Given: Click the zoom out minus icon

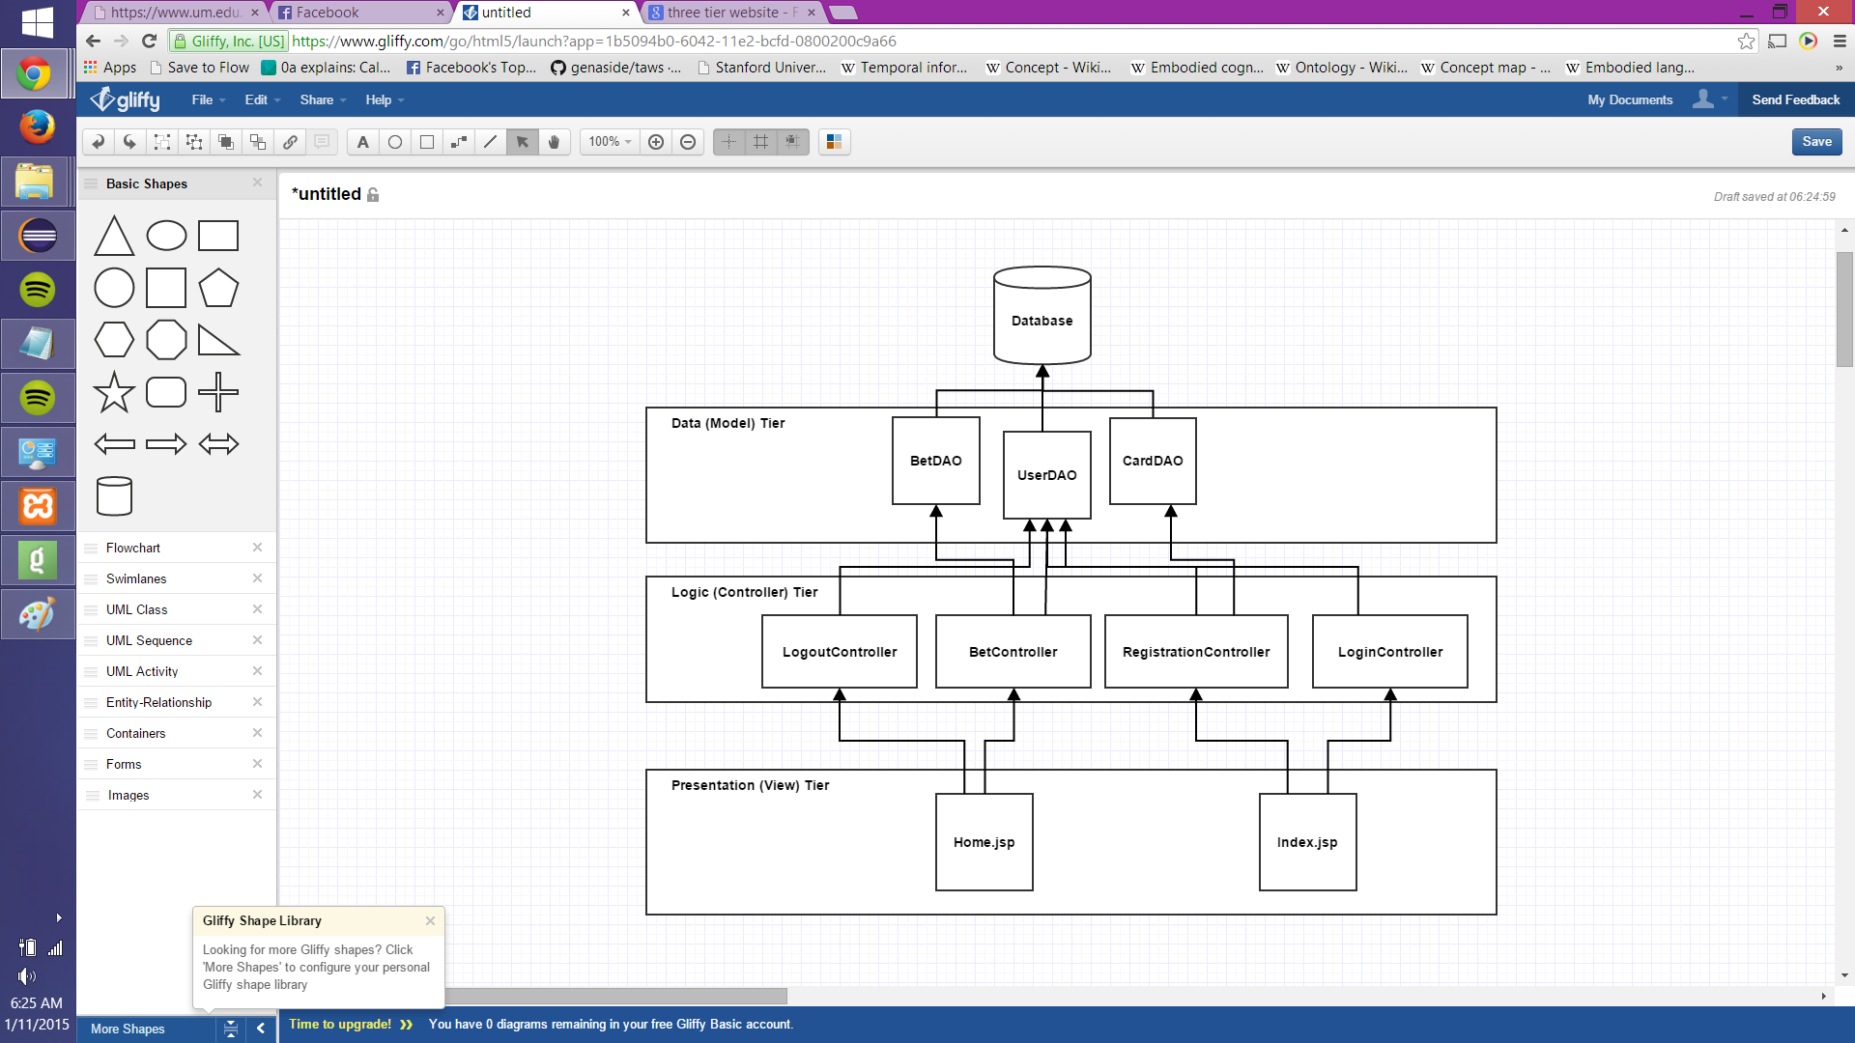Looking at the screenshot, I should (x=688, y=142).
